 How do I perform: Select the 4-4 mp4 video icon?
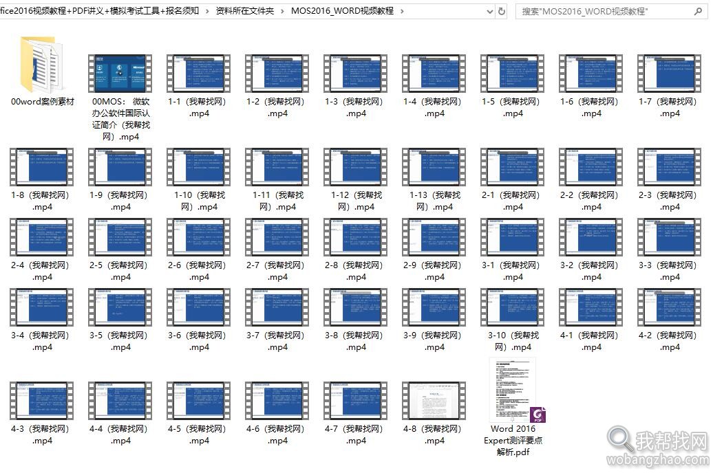tap(120, 401)
